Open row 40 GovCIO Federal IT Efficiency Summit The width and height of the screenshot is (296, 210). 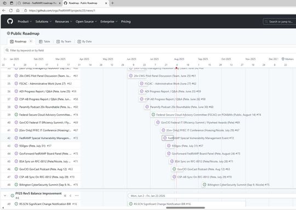(x=45, y=123)
